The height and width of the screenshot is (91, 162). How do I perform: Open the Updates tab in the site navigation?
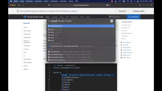tap(55, 17)
